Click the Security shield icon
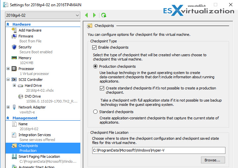The width and height of the screenshot is (238, 168). tap(14, 47)
